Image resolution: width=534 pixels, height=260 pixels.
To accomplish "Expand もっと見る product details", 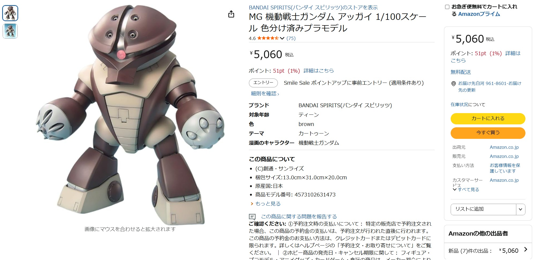I will click(x=266, y=204).
